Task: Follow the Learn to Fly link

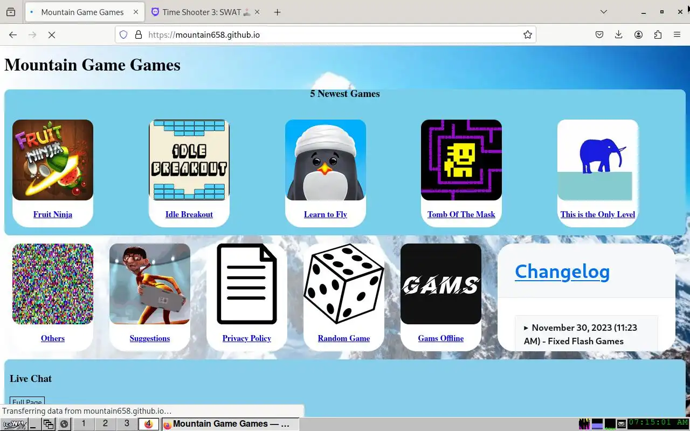Action: coord(326,214)
